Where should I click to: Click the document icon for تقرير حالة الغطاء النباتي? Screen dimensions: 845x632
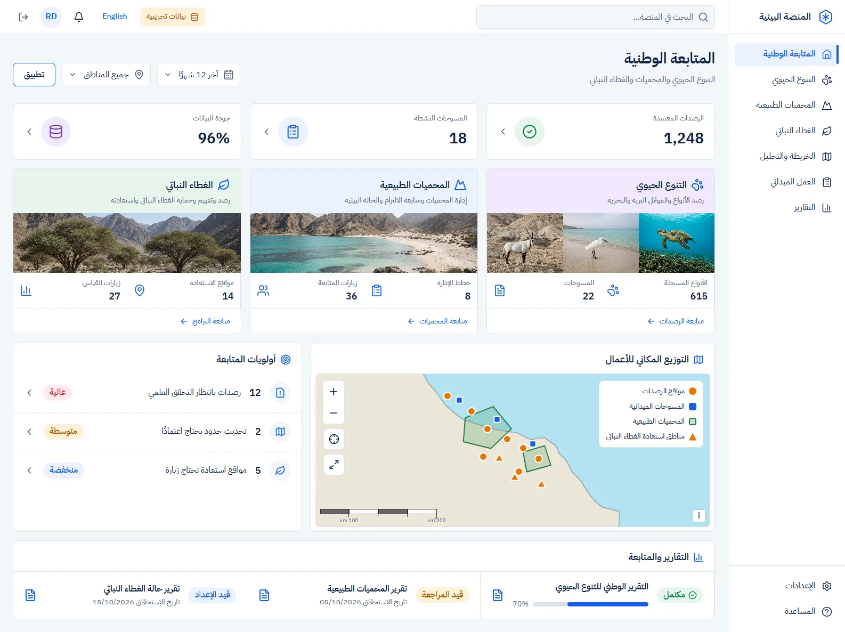point(30,595)
